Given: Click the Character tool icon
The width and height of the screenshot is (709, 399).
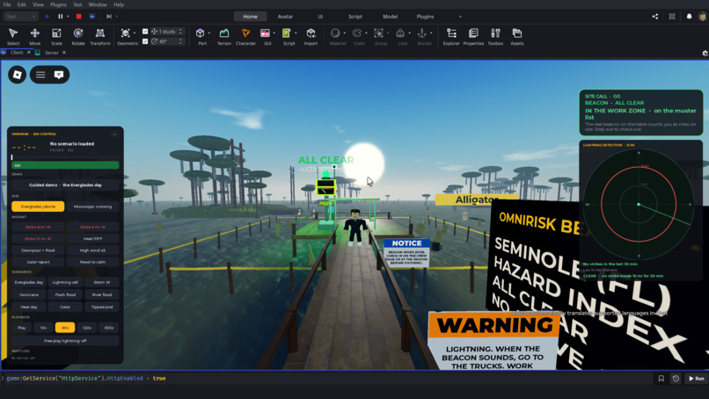Looking at the screenshot, I should pos(245,33).
